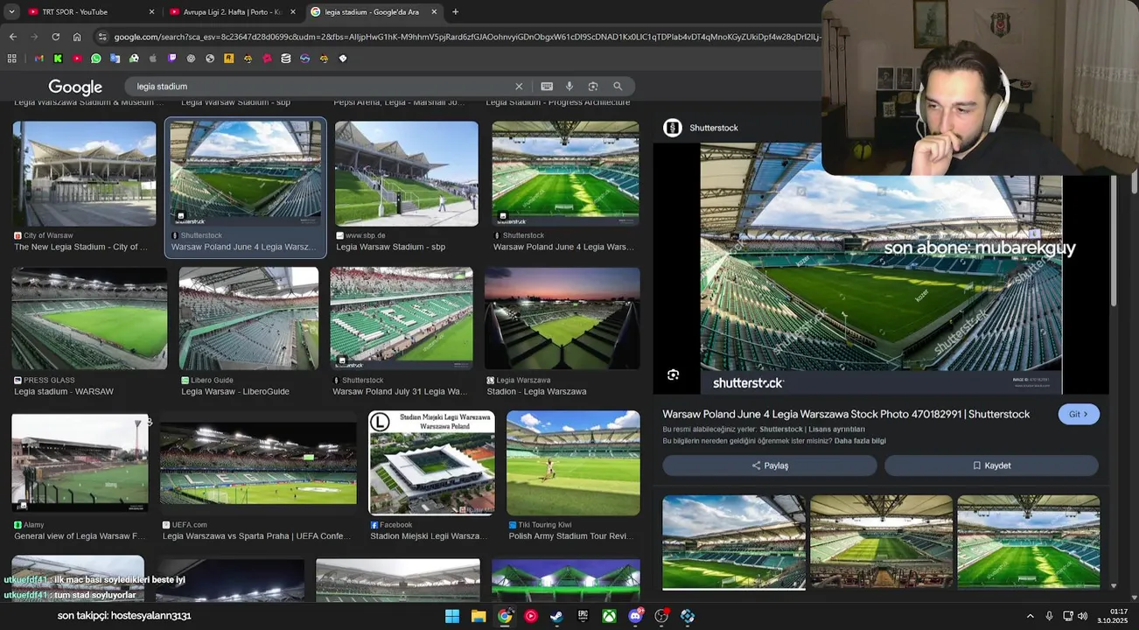Open the Twitch bookmark

click(x=171, y=59)
